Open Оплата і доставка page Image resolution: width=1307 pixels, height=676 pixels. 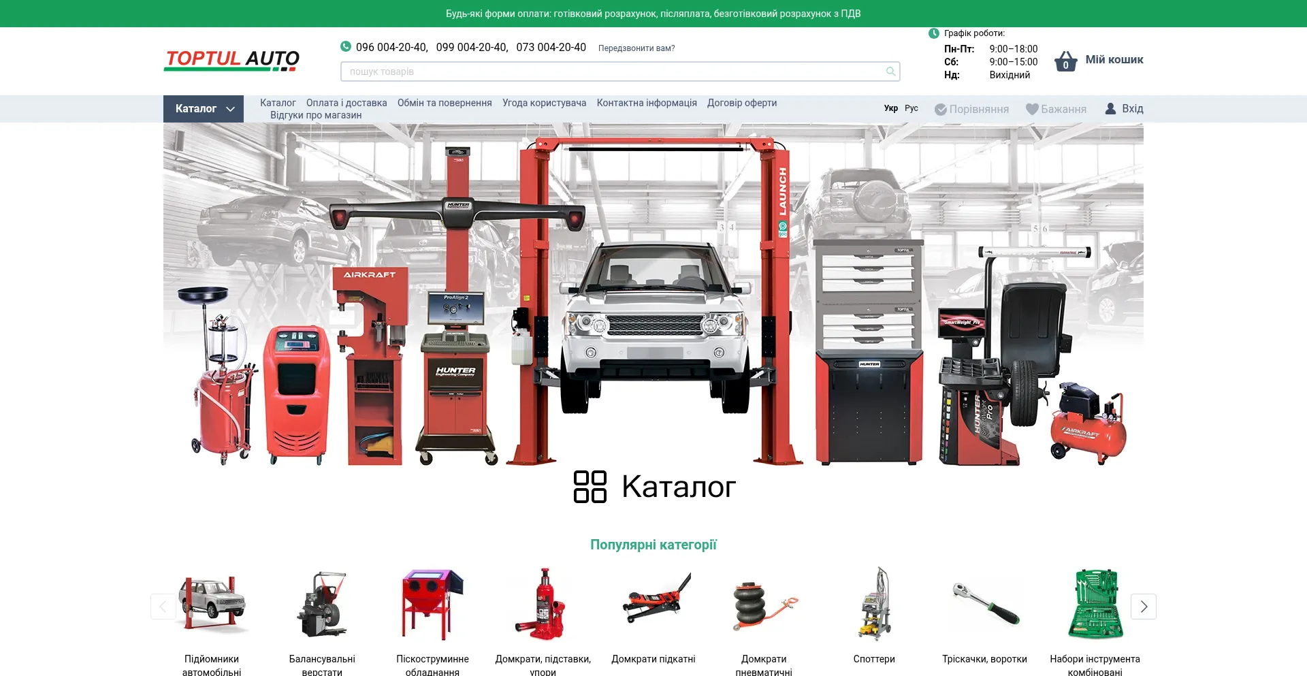346,103
